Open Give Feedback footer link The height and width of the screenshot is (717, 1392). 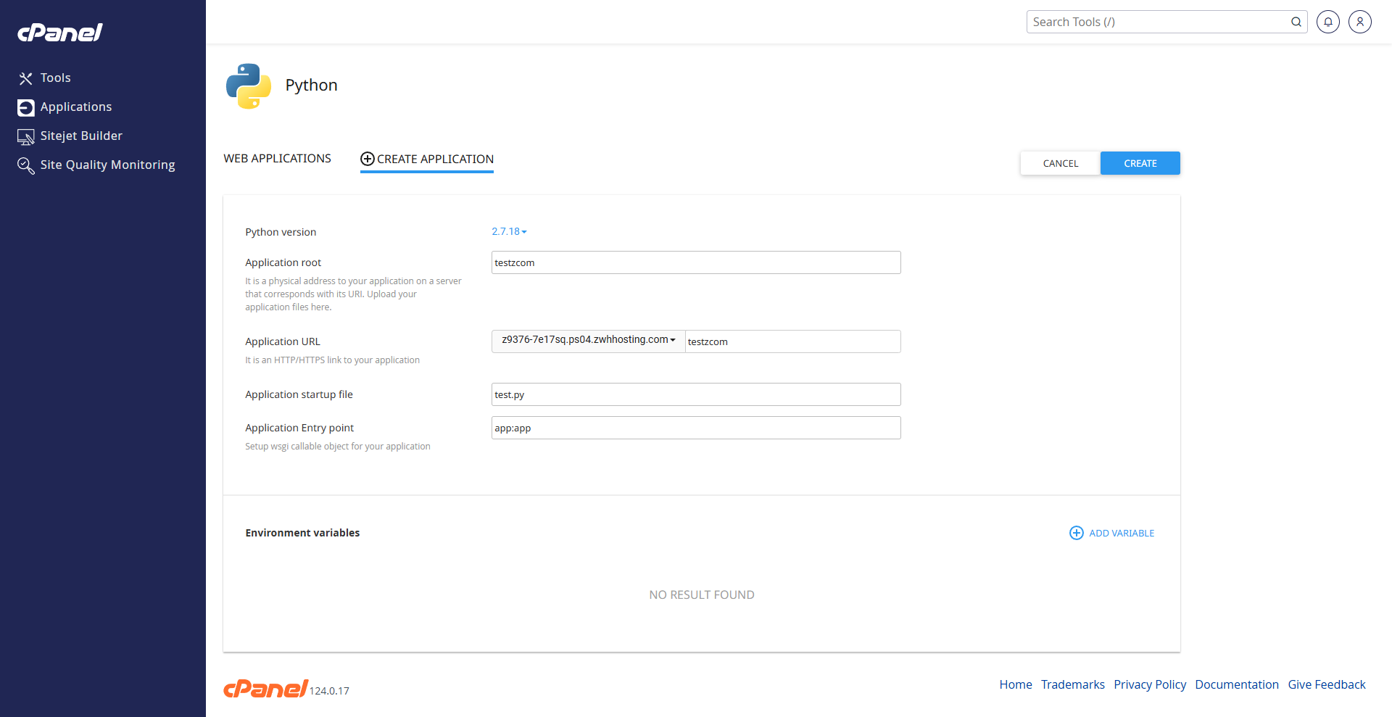[1327, 684]
